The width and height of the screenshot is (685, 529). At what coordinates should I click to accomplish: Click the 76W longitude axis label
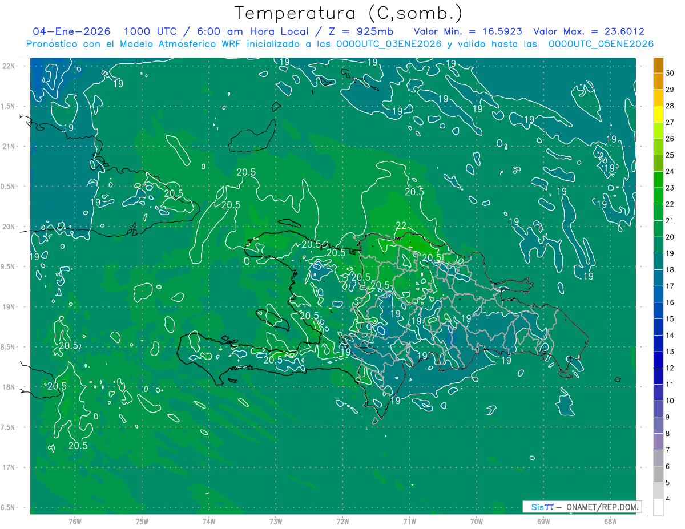75,521
